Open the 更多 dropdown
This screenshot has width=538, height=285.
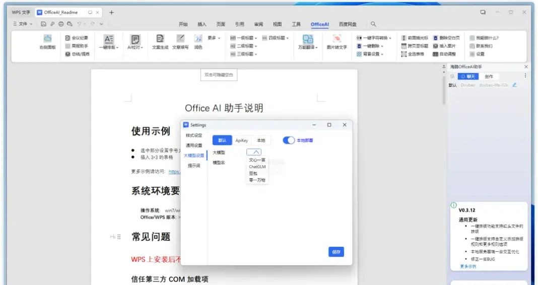tap(214, 38)
